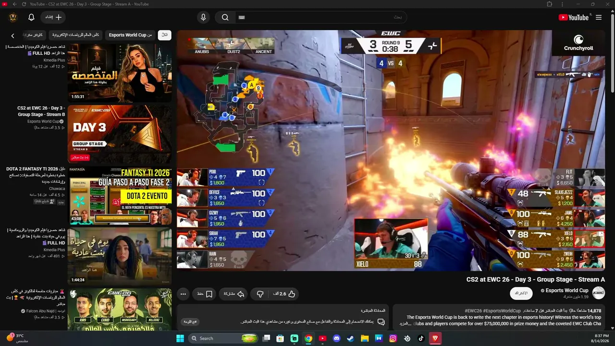
Task: Open the account avatar menu
Action: coord(13,17)
